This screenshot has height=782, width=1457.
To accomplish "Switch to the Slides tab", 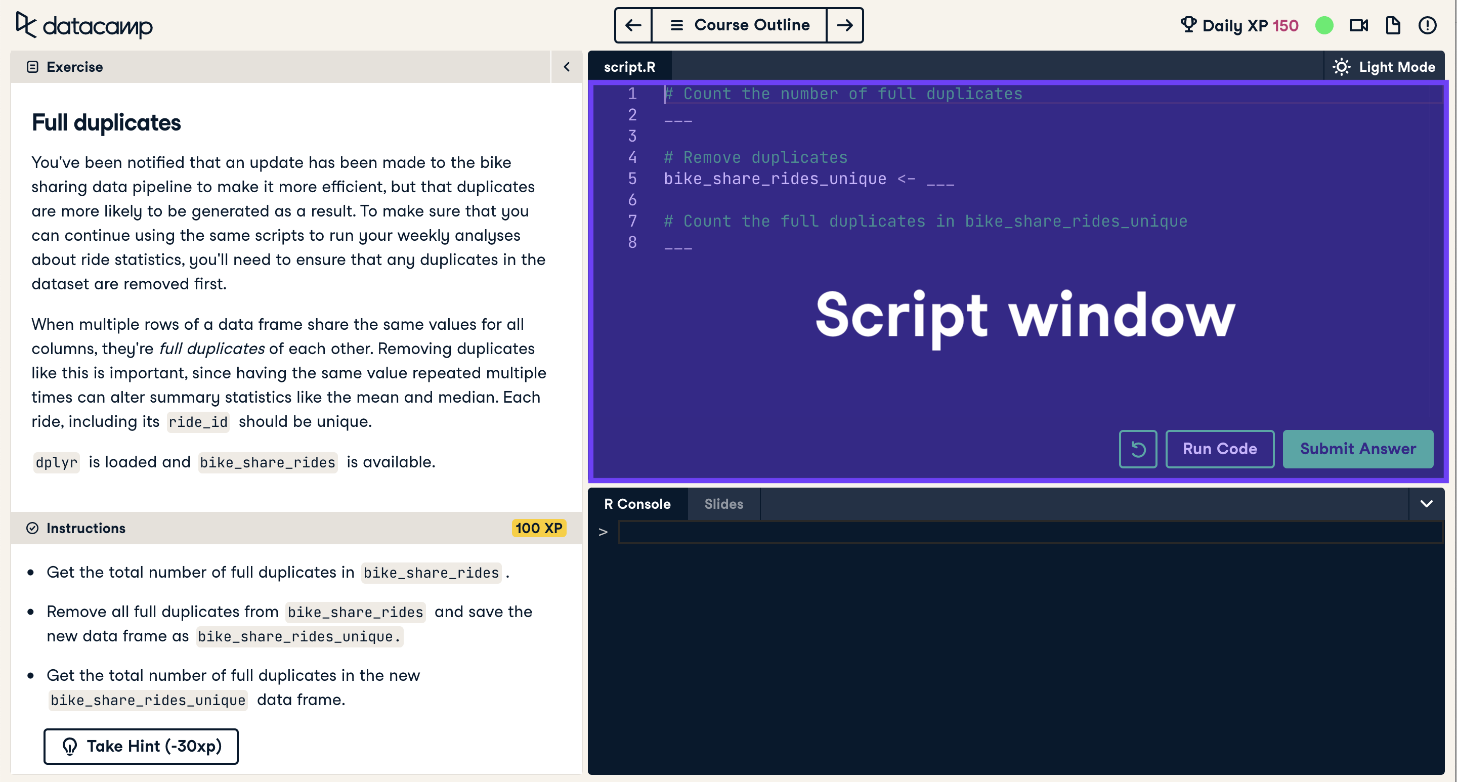I will coord(723,504).
